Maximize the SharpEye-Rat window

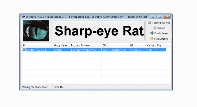160,17
